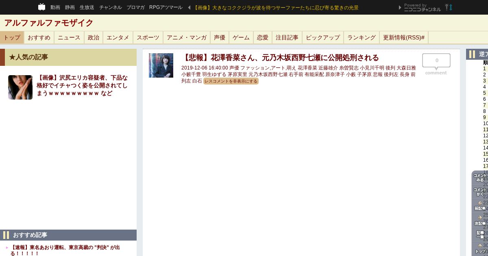Click the Niconico toolbar up/down arrows icon
The image size is (488, 256).
tap(449, 7)
